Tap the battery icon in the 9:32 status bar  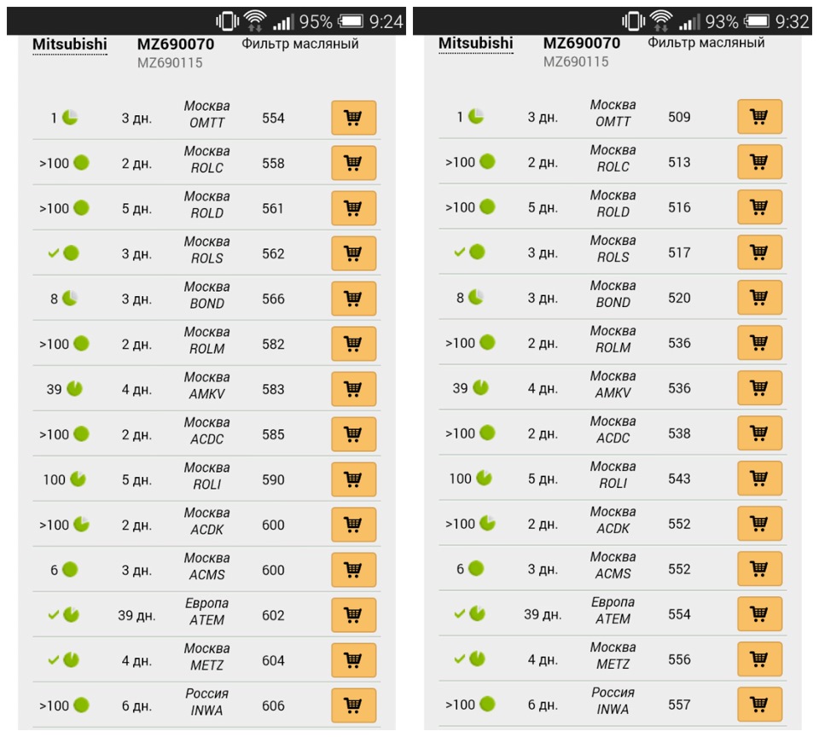point(757,21)
